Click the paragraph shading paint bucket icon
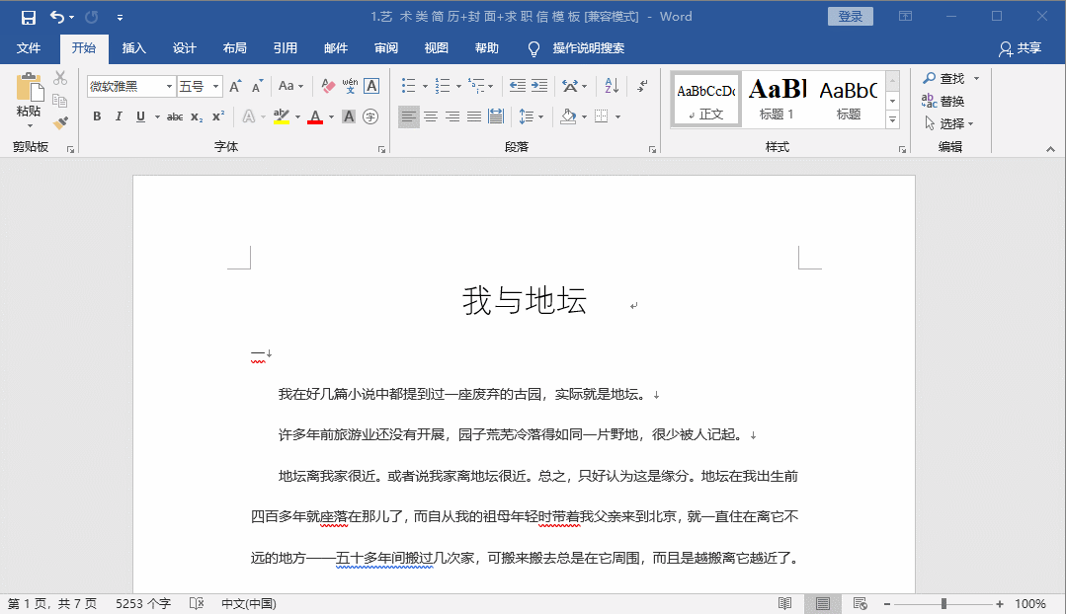This screenshot has height=614, width=1066. (567, 116)
